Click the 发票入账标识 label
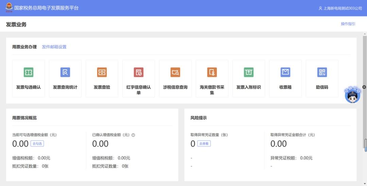The image size is (367, 186). click(248, 87)
